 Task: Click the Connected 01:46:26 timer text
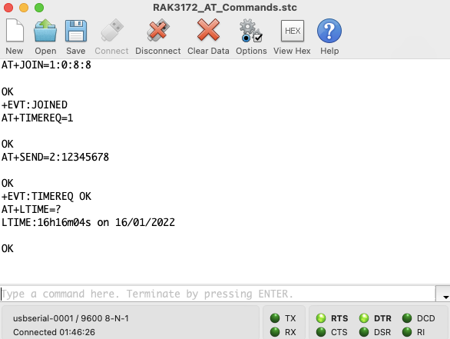coord(54,332)
